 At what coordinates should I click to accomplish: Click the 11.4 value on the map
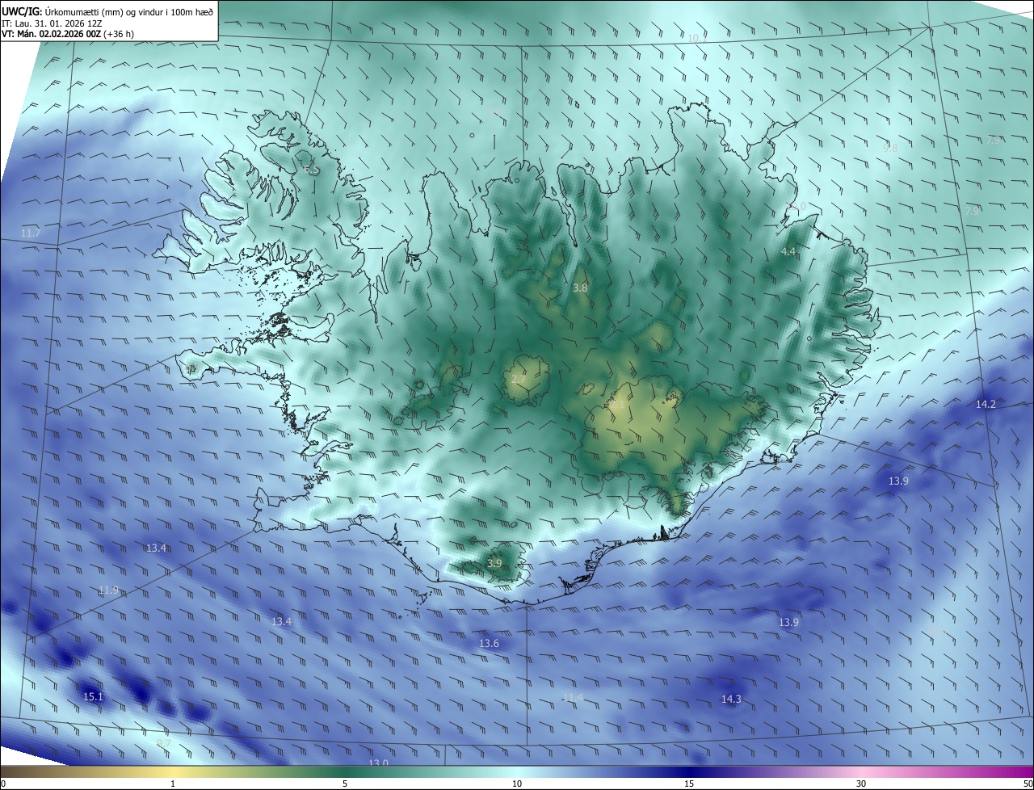(573, 698)
